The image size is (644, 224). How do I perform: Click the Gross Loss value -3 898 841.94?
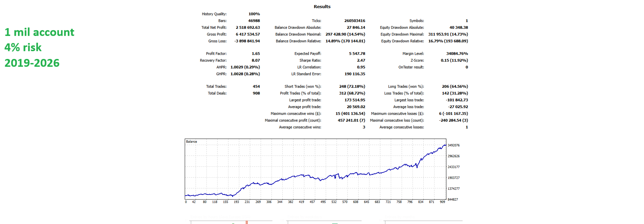click(247, 41)
